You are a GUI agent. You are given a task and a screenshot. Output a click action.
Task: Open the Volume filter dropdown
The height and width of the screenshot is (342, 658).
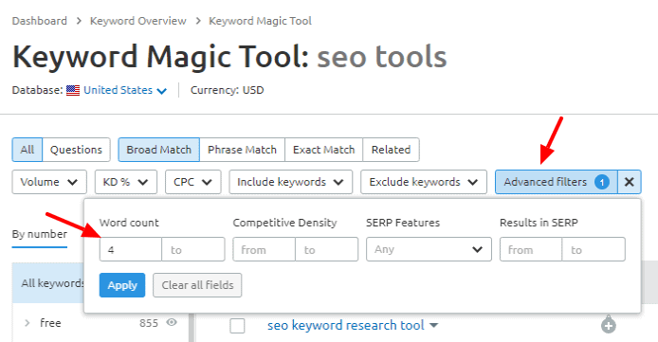(49, 182)
